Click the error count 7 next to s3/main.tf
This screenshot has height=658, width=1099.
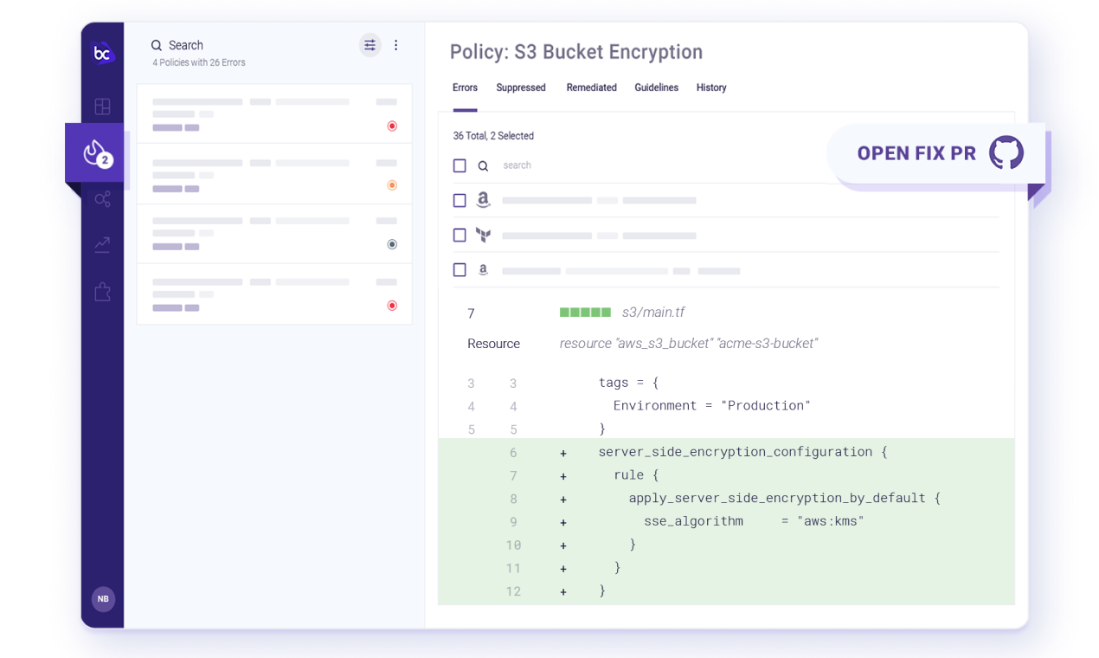tap(471, 313)
